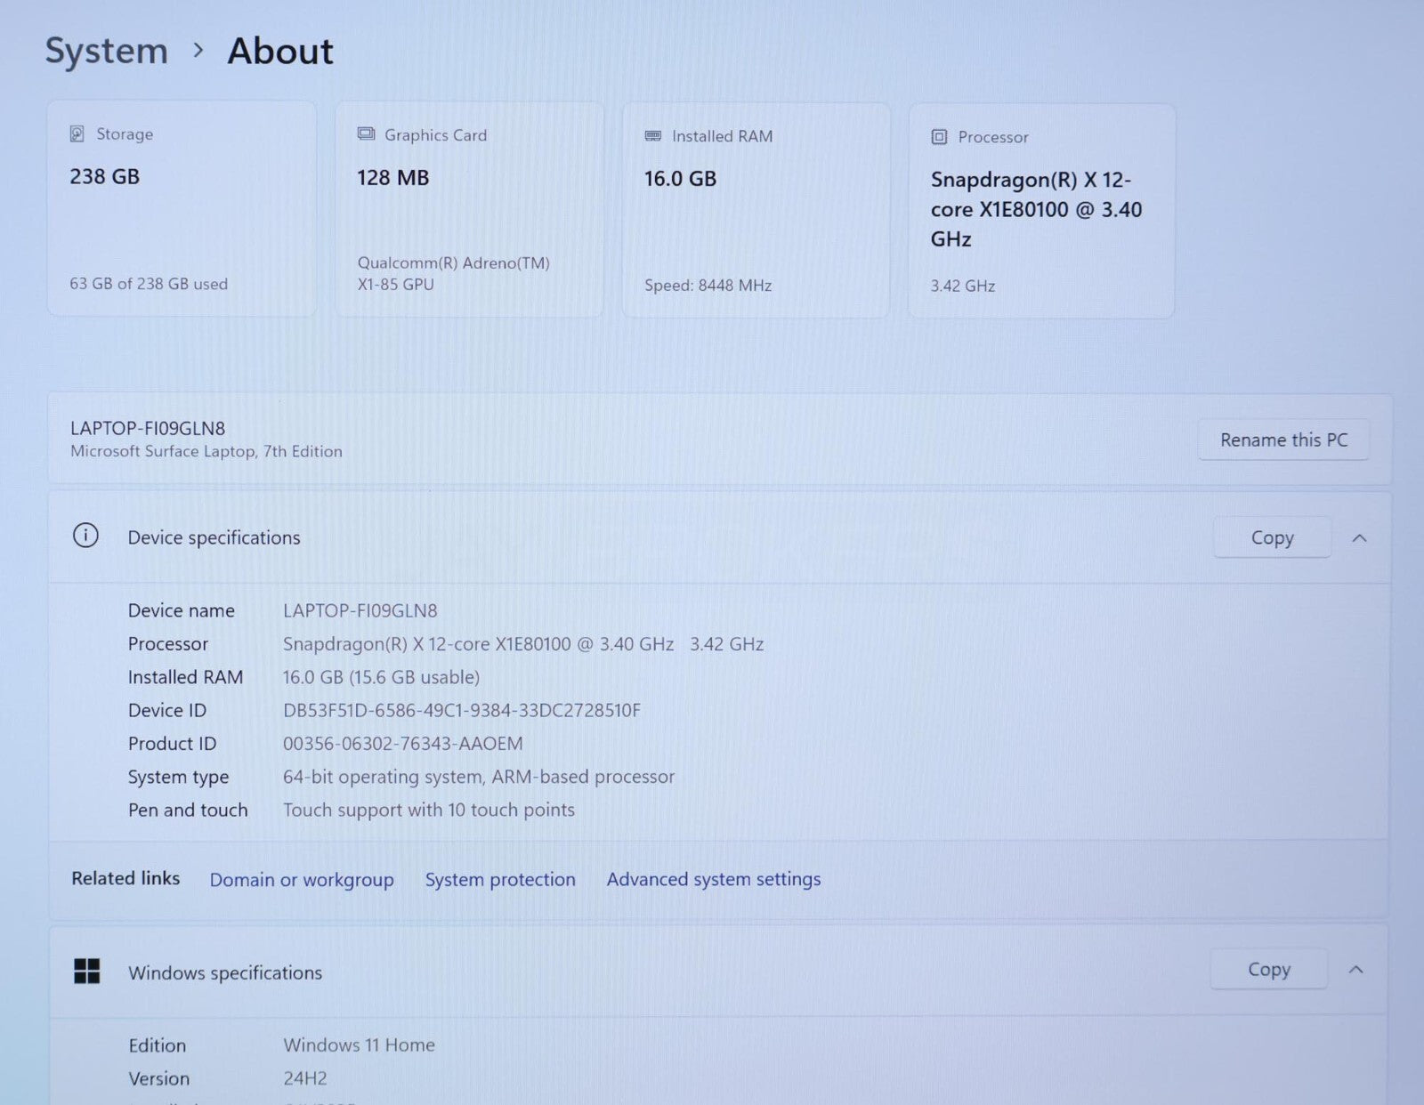Screen dimensions: 1424x1105
Task: Click the breadcrumb chevron after System
Action: pos(198,51)
